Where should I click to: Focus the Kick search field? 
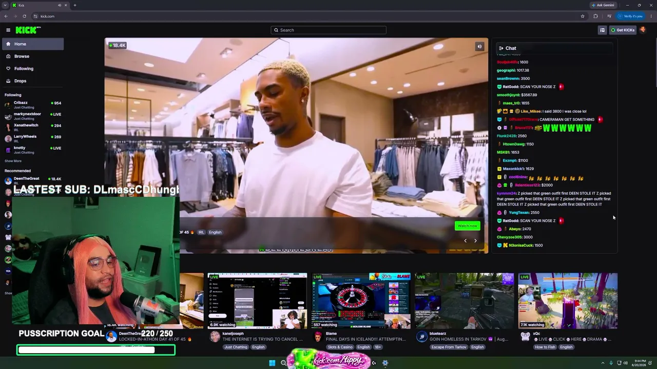point(328,30)
